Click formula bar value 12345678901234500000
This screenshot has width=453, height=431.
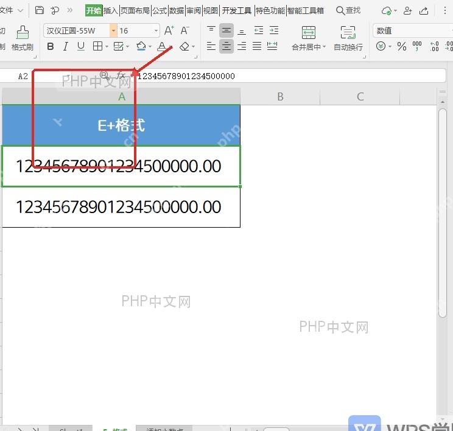[x=186, y=76]
